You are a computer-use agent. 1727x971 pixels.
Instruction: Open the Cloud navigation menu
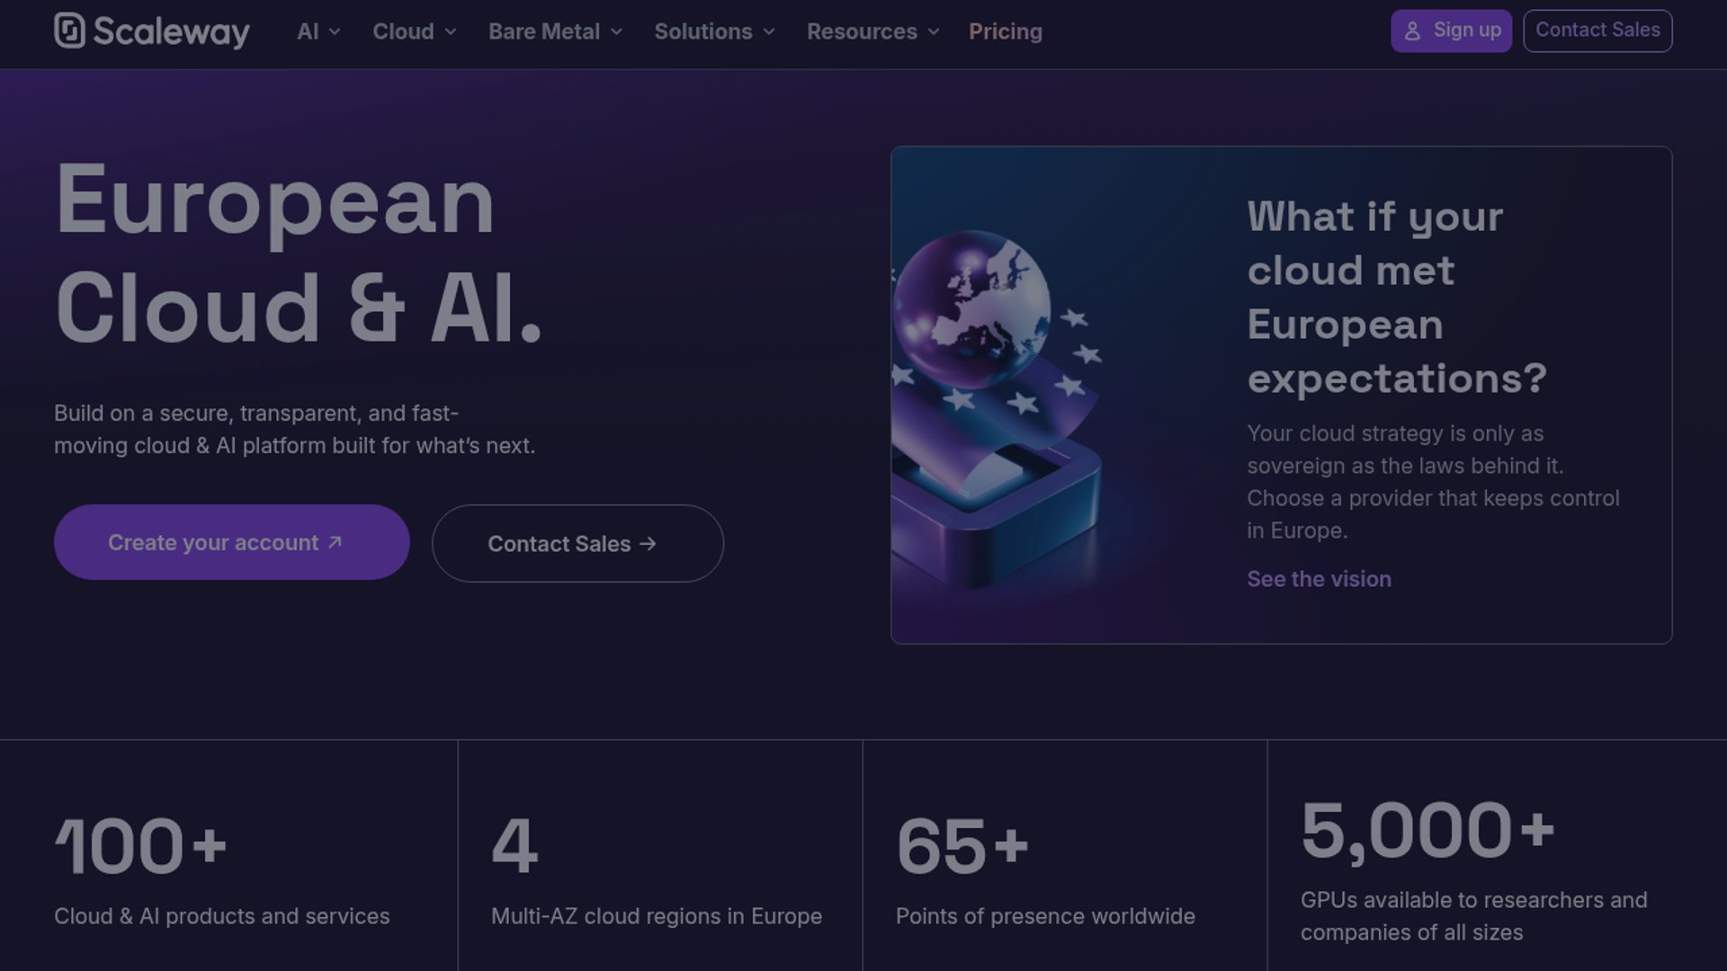[x=415, y=31]
